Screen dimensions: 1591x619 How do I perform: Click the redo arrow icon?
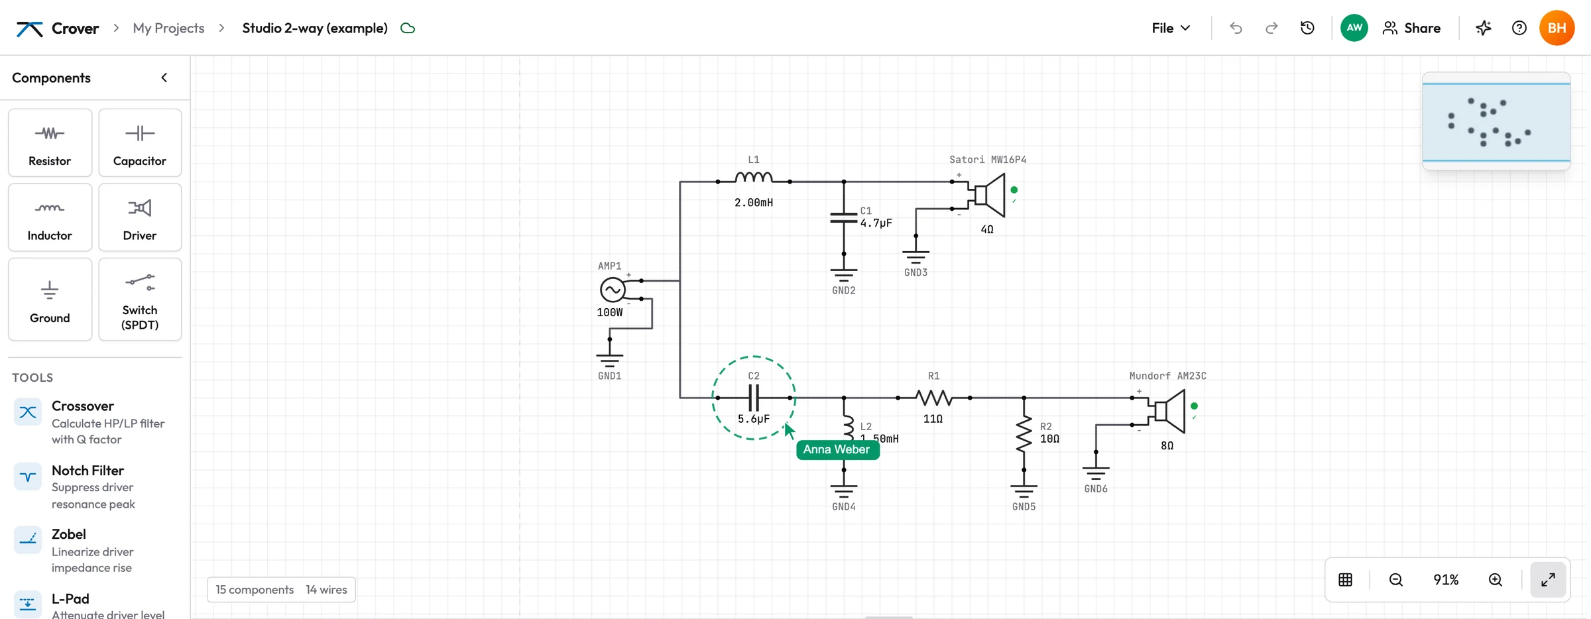click(1271, 28)
